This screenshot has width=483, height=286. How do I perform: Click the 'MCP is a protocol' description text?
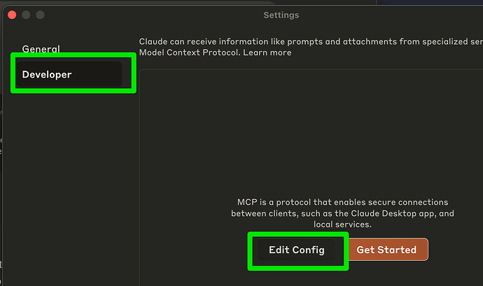342,213
